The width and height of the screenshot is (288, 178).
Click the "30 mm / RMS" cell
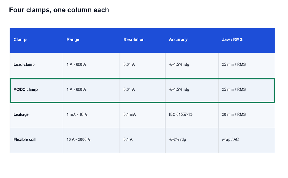[x=234, y=114]
